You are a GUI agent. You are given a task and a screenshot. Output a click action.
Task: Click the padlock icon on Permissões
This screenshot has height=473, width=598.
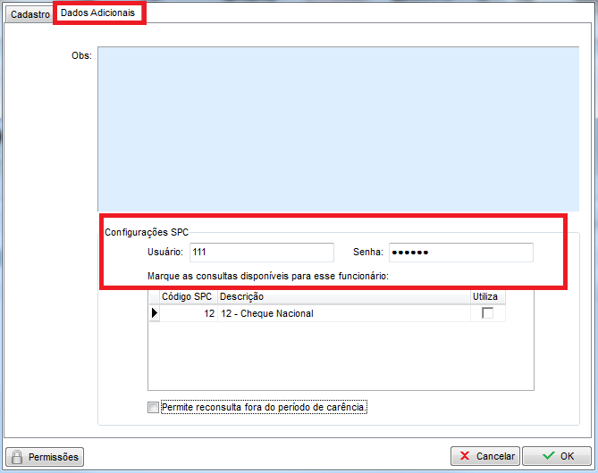point(17,457)
